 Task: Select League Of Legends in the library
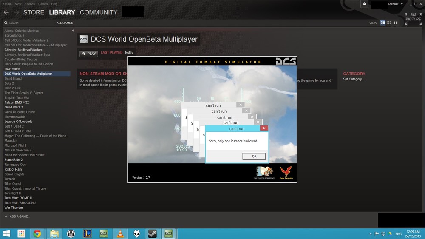pos(18,122)
